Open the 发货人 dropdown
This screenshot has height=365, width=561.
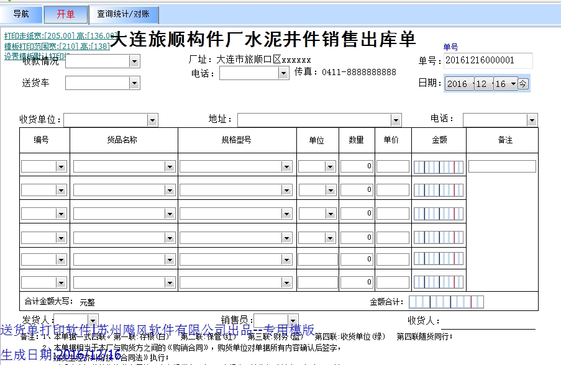click(x=93, y=320)
